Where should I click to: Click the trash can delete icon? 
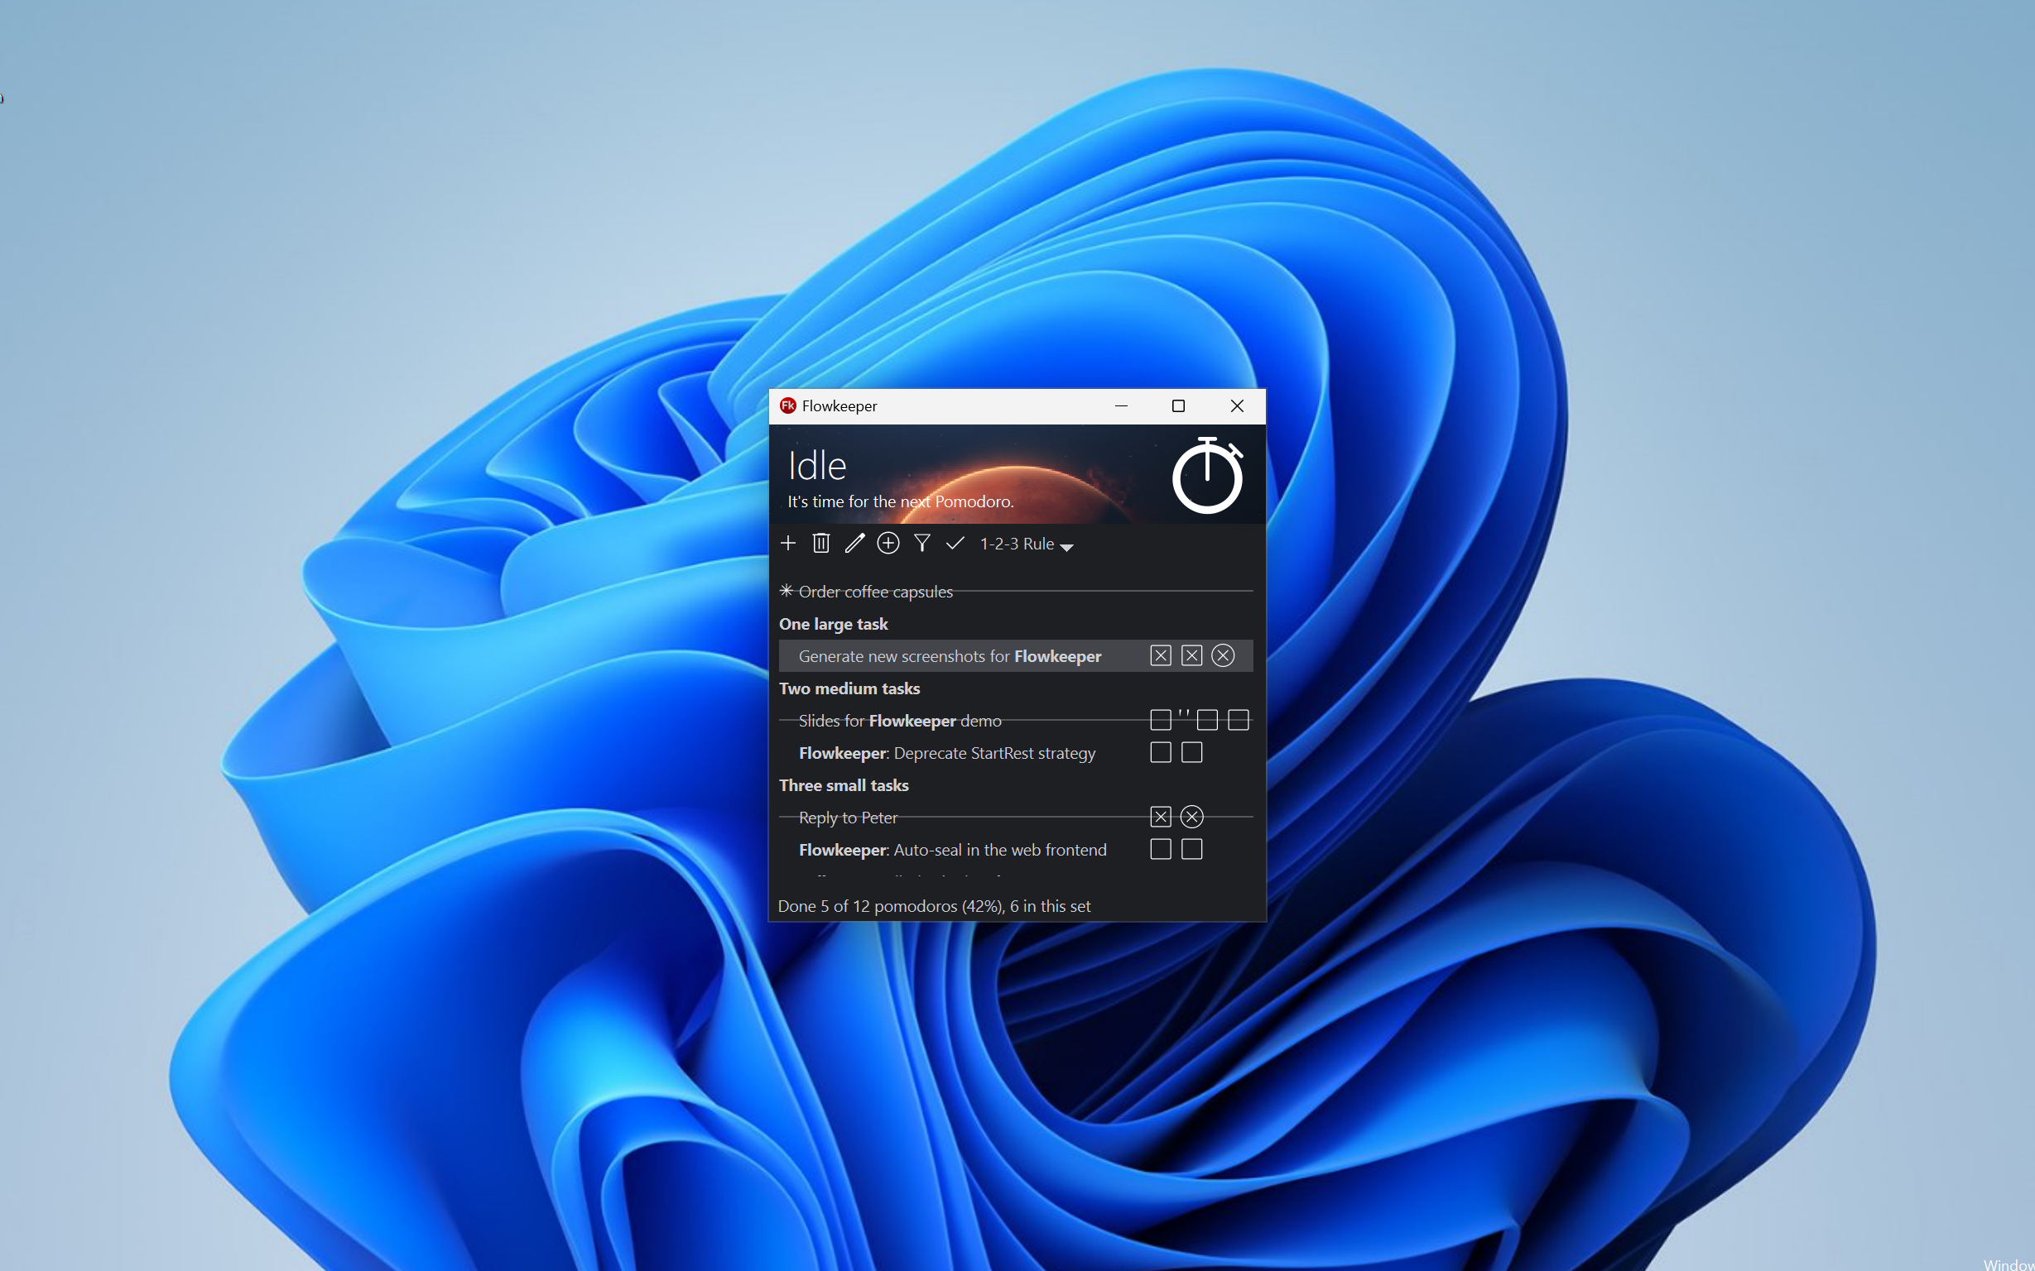point(821,543)
